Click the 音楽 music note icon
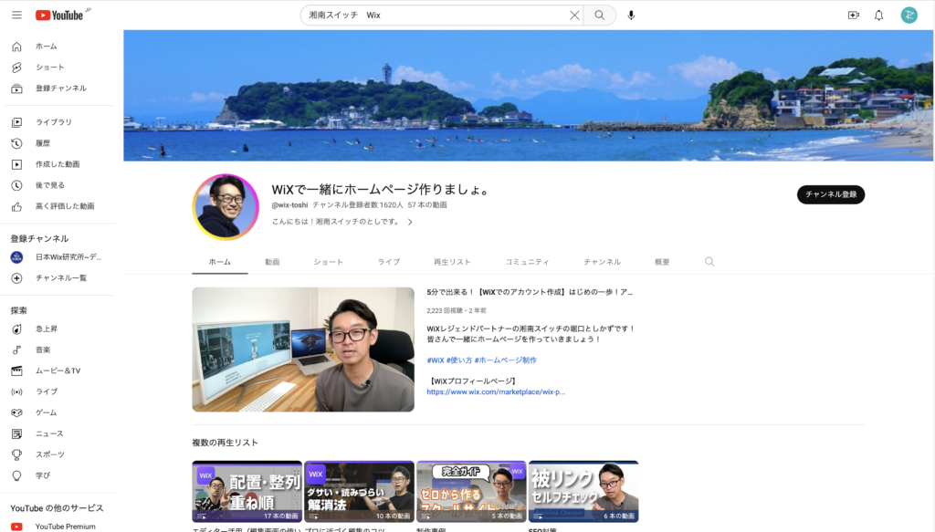This screenshot has height=532, width=935. point(16,349)
